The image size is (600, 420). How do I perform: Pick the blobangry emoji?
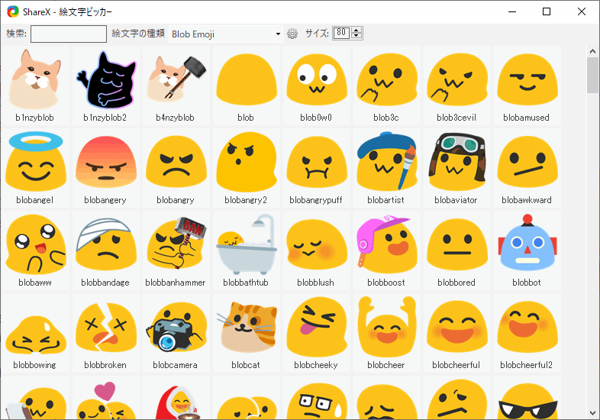(x=176, y=168)
